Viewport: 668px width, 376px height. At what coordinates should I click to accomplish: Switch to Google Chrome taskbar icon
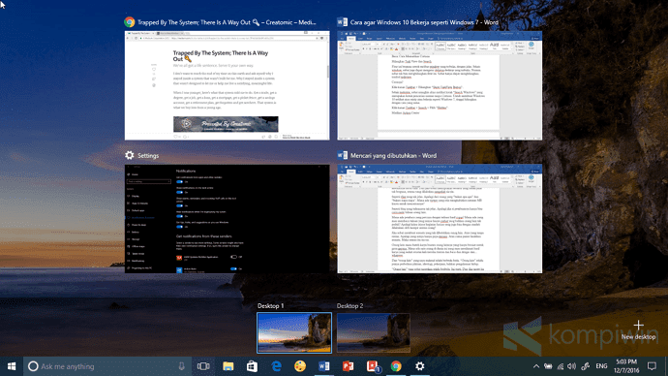pyautogui.click(x=396, y=366)
